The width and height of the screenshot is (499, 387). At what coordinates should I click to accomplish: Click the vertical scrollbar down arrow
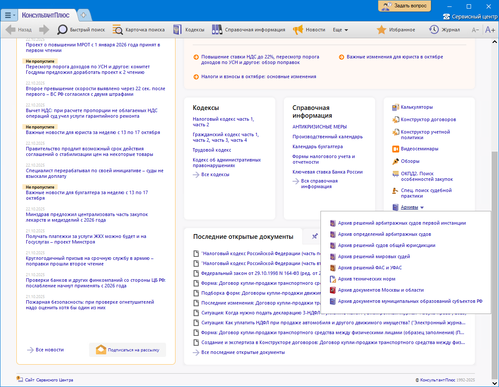(494, 382)
